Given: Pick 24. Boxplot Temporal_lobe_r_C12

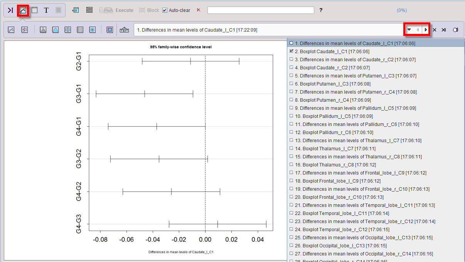Looking at the screenshot, I should click(x=376, y=230).
